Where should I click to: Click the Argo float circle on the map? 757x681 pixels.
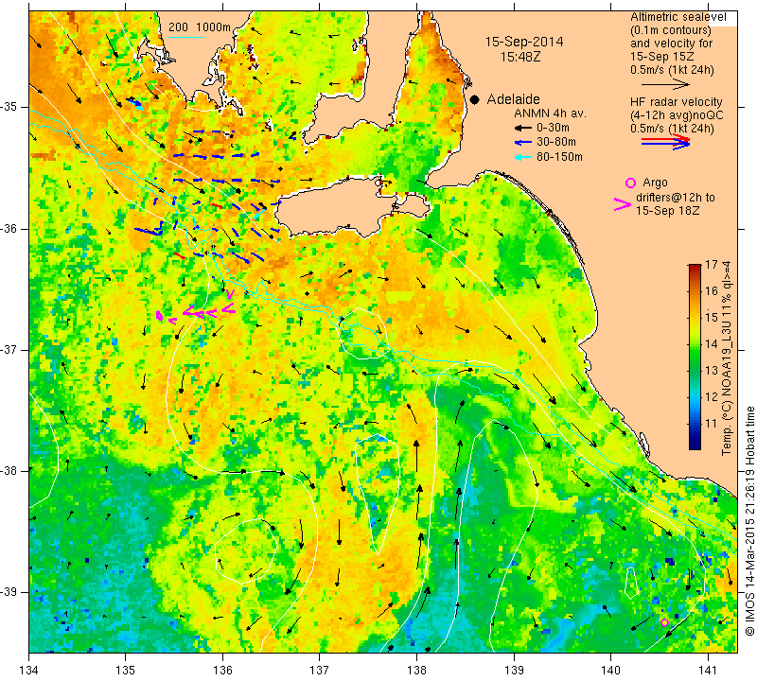[x=664, y=622]
